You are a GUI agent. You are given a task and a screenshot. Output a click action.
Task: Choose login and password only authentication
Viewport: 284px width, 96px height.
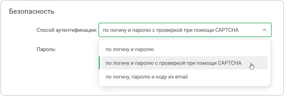[x=185, y=49]
